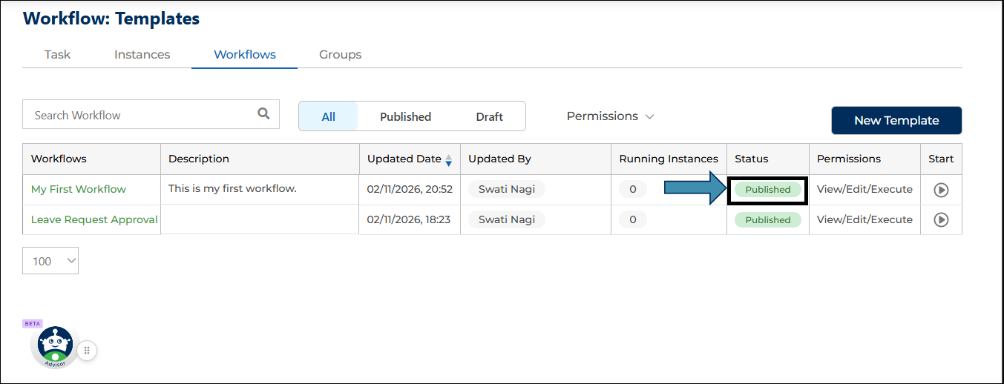The width and height of the screenshot is (1004, 384).
Task: Click running instances 0 for Leave Request Approval
Action: point(633,219)
